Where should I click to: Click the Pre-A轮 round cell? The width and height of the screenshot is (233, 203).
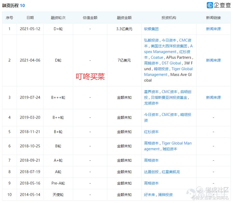coord(58,183)
